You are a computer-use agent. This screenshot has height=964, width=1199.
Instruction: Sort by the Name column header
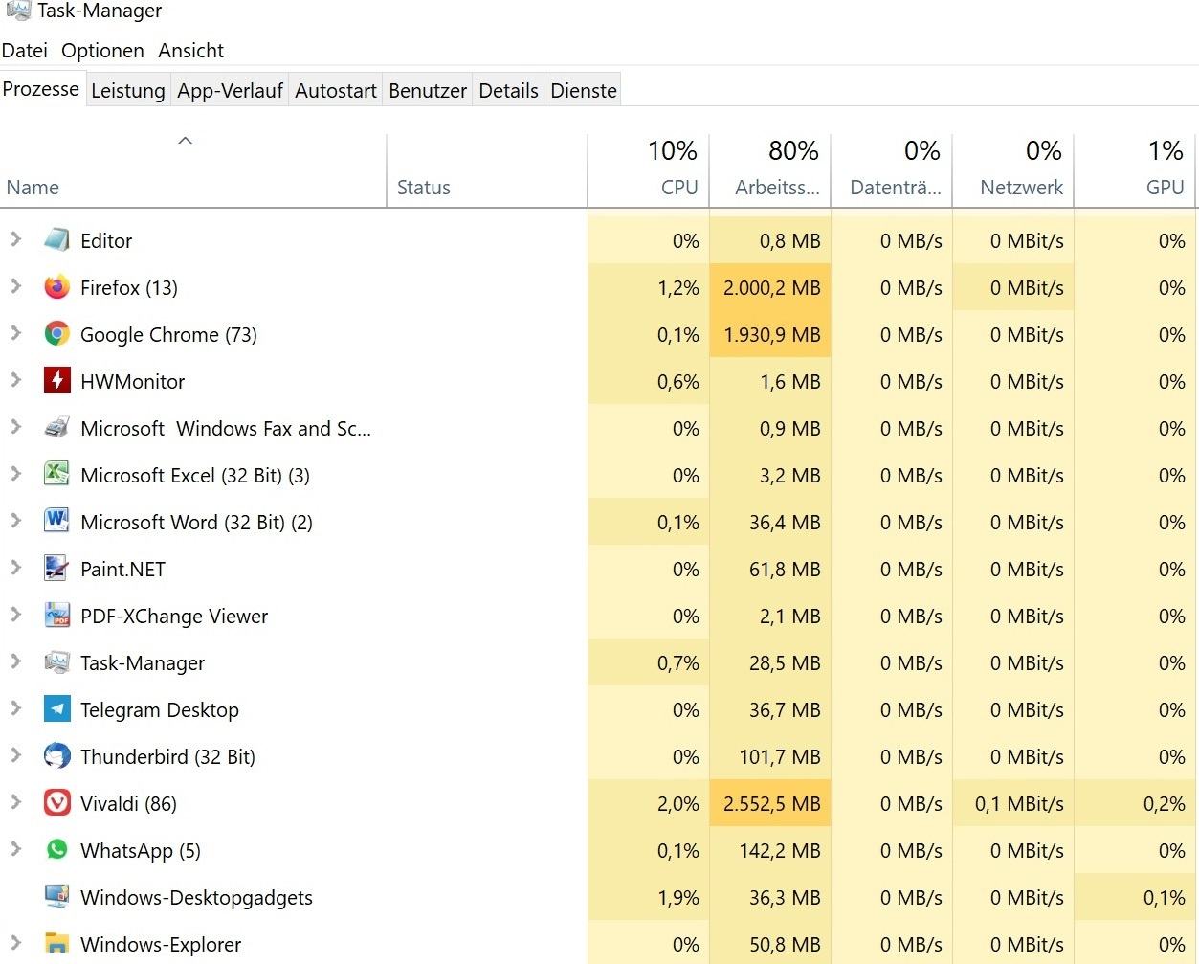(x=193, y=170)
